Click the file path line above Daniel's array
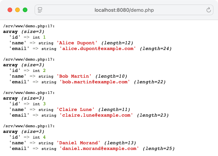Screen dimensions: 218x156 (29, 126)
